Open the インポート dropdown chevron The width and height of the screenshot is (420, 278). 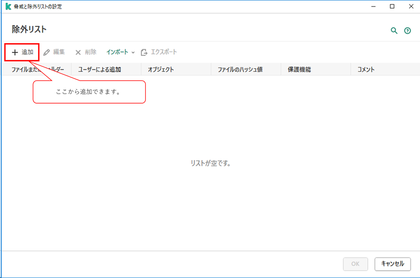(x=133, y=52)
